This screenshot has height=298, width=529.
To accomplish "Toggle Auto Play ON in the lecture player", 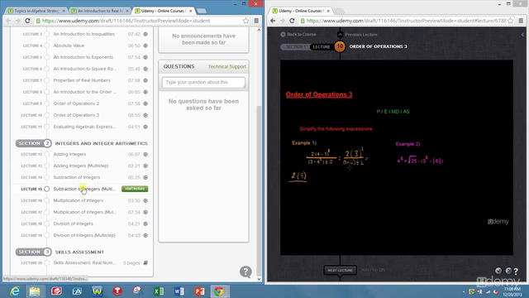I will point(373,270).
